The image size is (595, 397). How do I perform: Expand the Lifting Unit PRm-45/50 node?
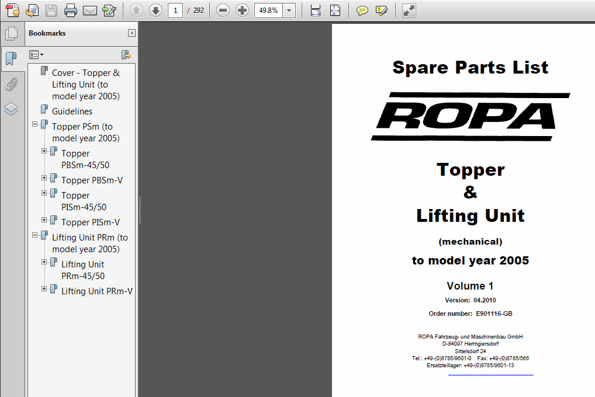[44, 262]
